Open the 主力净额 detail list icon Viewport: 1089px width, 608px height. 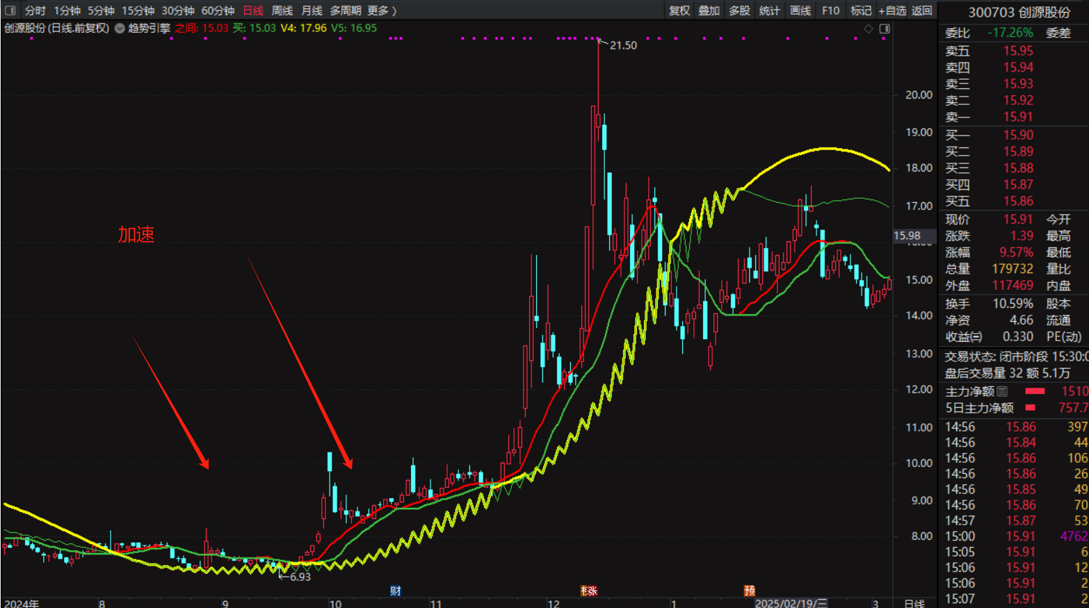coord(1002,391)
